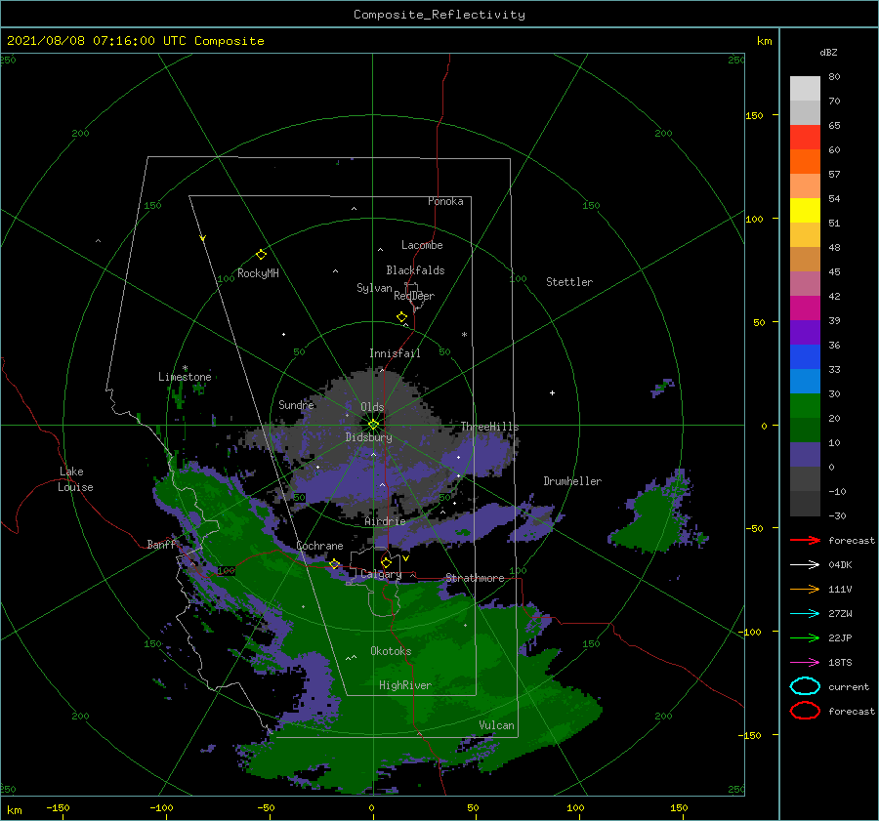Click the Strathmore label
Screen dimensions: 879x821
(475, 578)
